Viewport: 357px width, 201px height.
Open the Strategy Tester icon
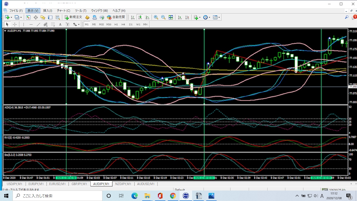click(58, 18)
